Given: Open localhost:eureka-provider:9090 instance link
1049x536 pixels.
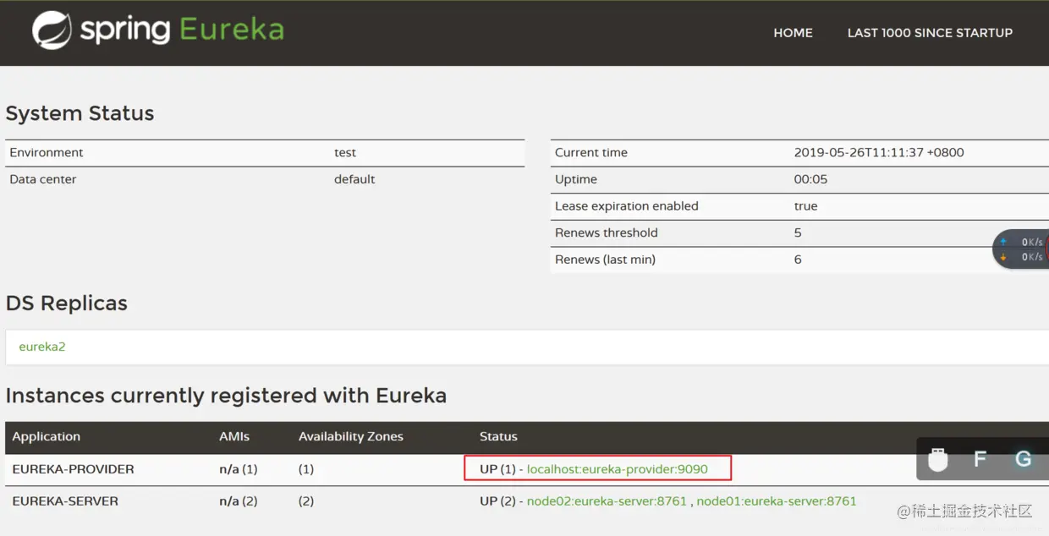Looking at the screenshot, I should click(x=618, y=469).
